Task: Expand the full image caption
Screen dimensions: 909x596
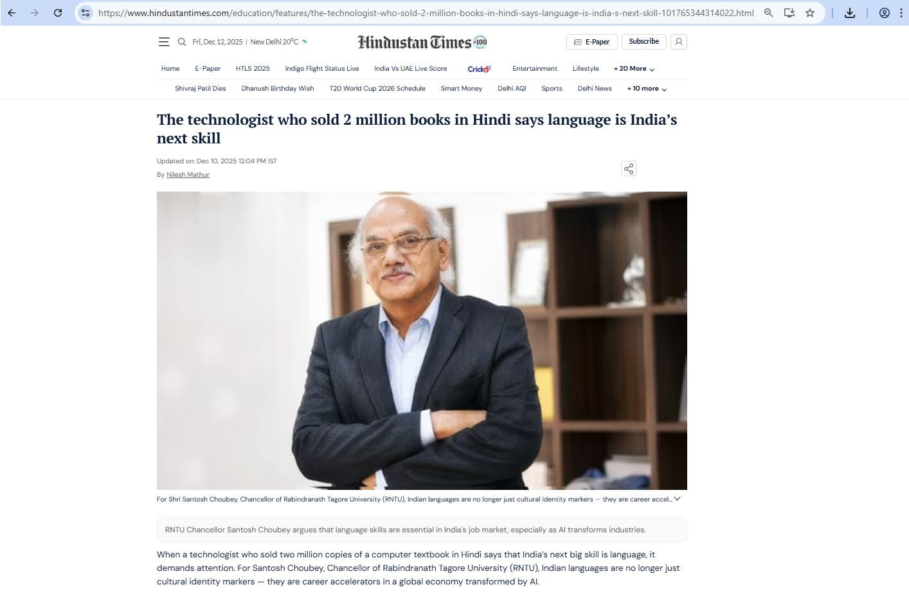Action: coord(677,499)
